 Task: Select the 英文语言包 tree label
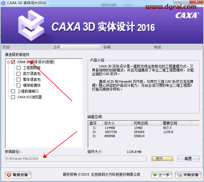(32, 74)
